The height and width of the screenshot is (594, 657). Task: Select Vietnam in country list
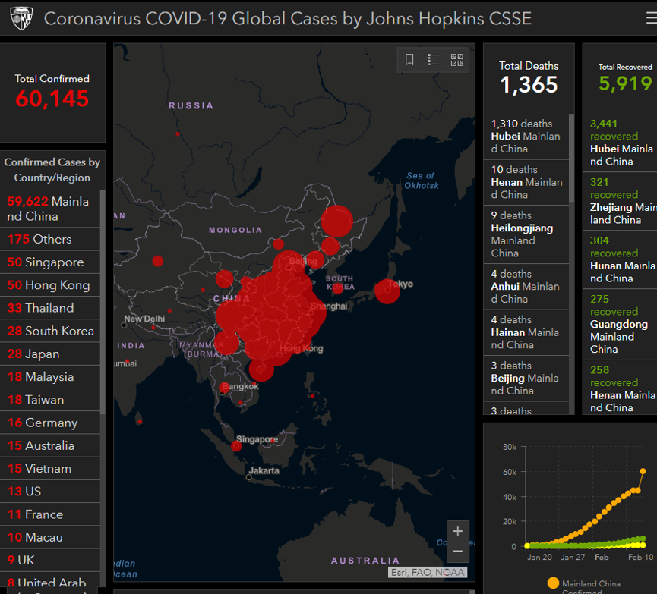[50, 468]
